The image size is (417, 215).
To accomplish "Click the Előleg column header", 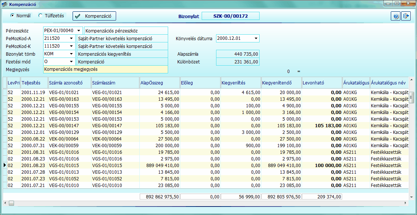I will [x=200, y=83].
